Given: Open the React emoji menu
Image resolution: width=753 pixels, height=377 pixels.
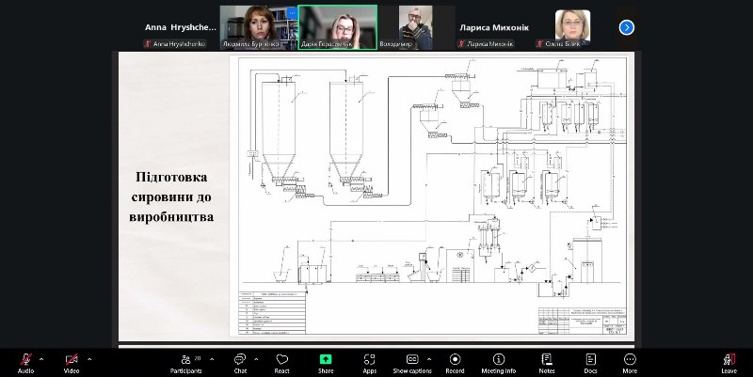Looking at the screenshot, I should tap(281, 360).
